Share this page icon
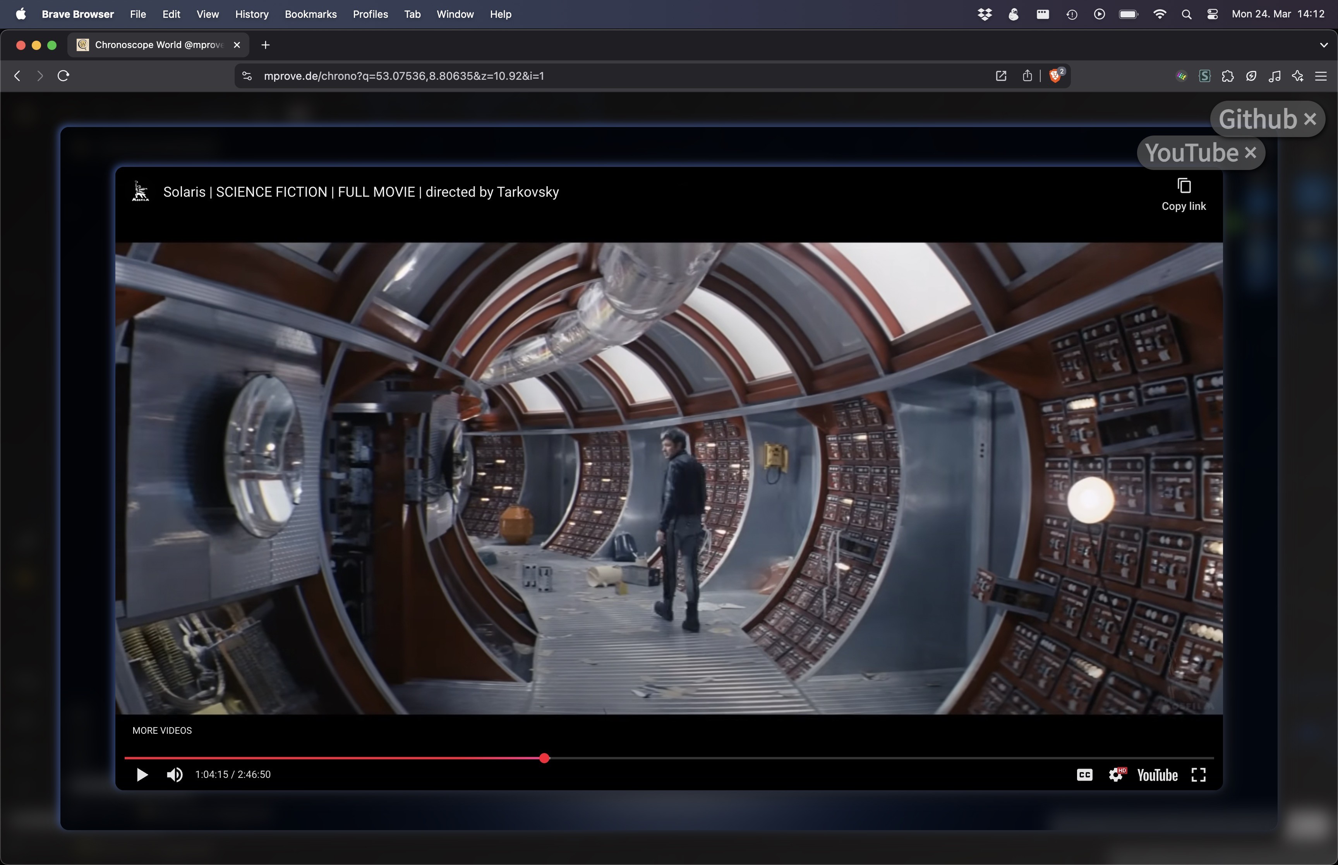The image size is (1338, 865). [1027, 76]
